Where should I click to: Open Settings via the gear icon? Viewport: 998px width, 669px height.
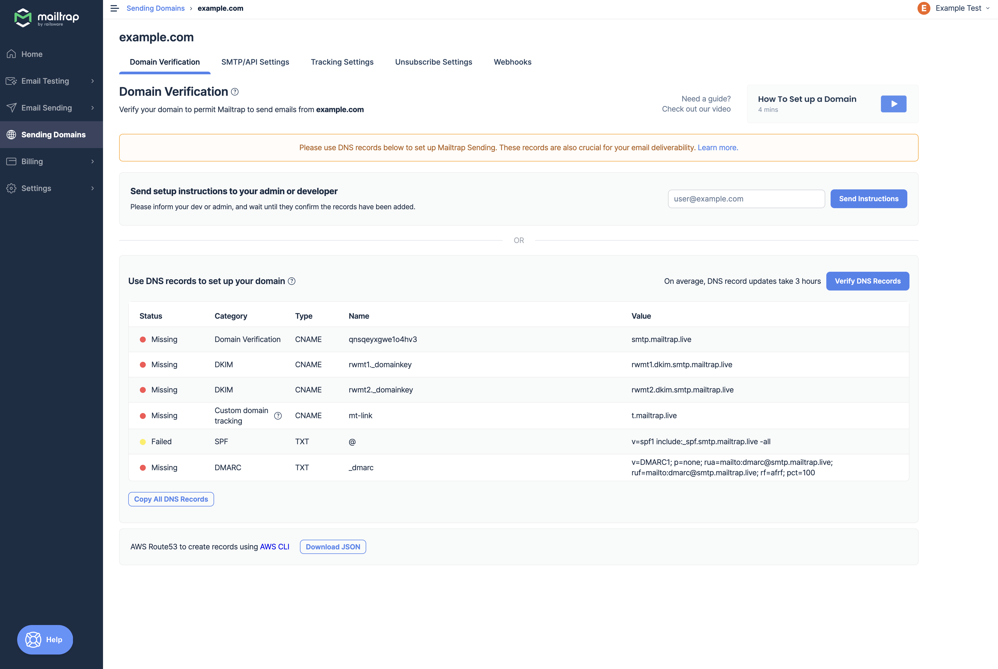12,188
